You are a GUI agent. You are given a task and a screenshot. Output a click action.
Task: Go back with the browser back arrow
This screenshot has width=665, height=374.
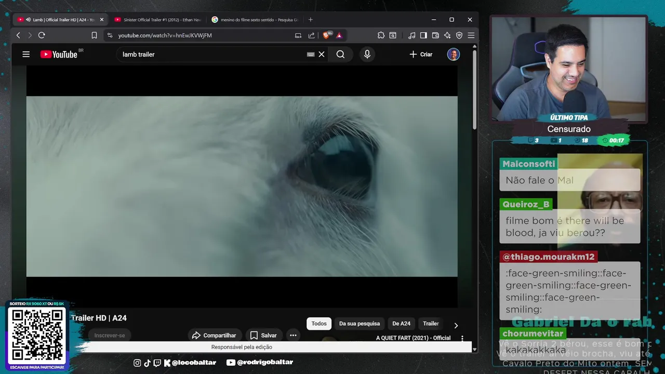click(18, 35)
